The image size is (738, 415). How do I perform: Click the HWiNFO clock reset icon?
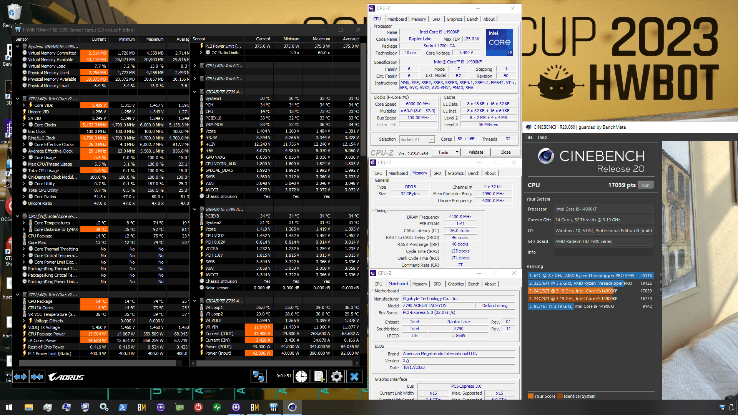(x=301, y=377)
